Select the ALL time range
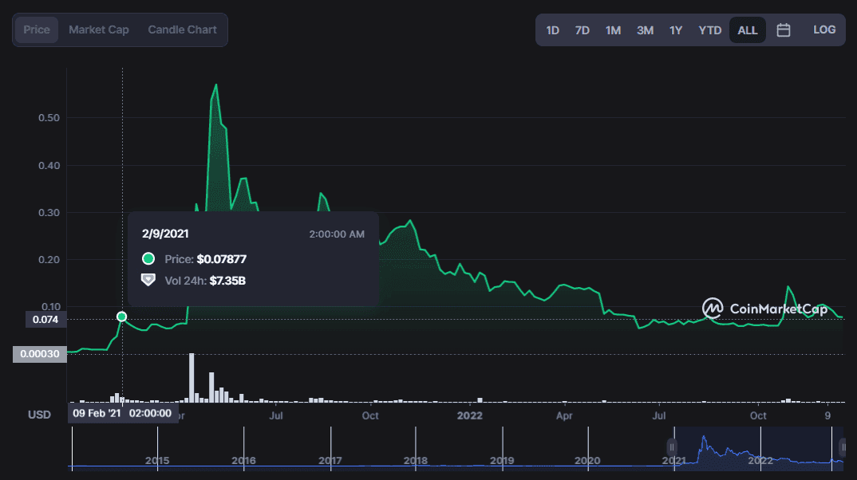Image resolution: width=857 pixels, height=480 pixels. [x=748, y=30]
